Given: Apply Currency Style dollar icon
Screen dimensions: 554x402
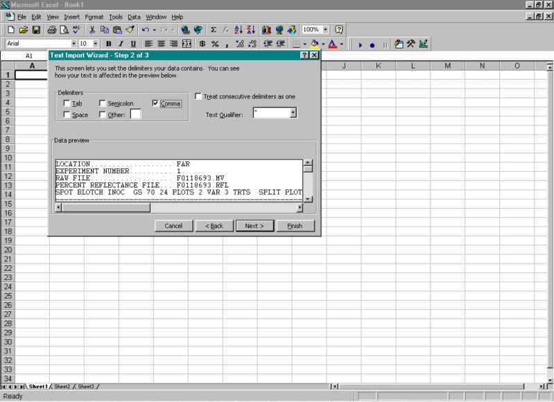Looking at the screenshot, I should (202, 44).
